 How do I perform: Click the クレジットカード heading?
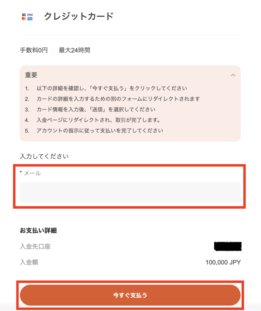pos(79,16)
